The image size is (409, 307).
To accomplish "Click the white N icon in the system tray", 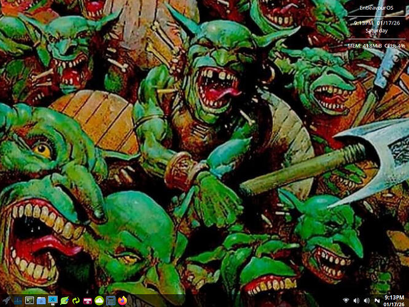I will coord(376,300).
